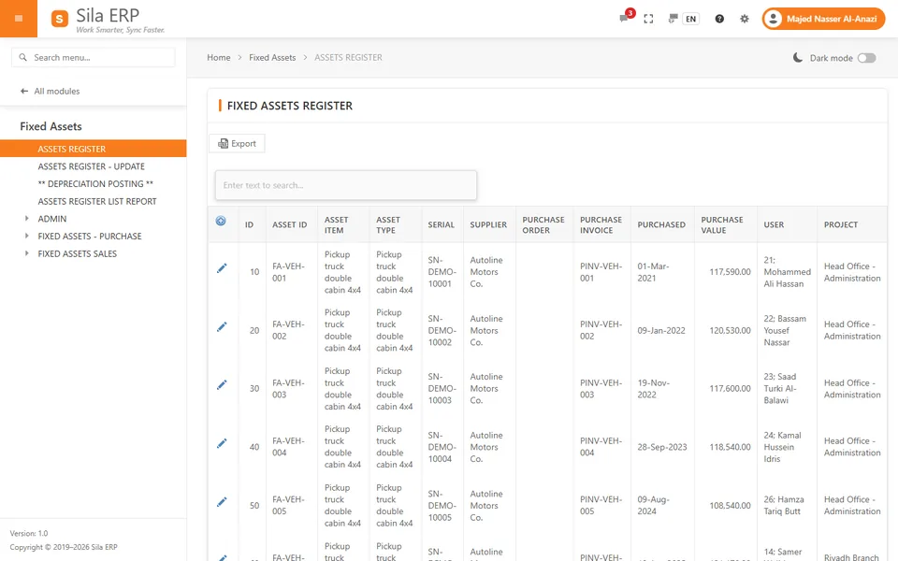Focus the Search menu input field
This screenshot has height=561, width=898.
94,57
